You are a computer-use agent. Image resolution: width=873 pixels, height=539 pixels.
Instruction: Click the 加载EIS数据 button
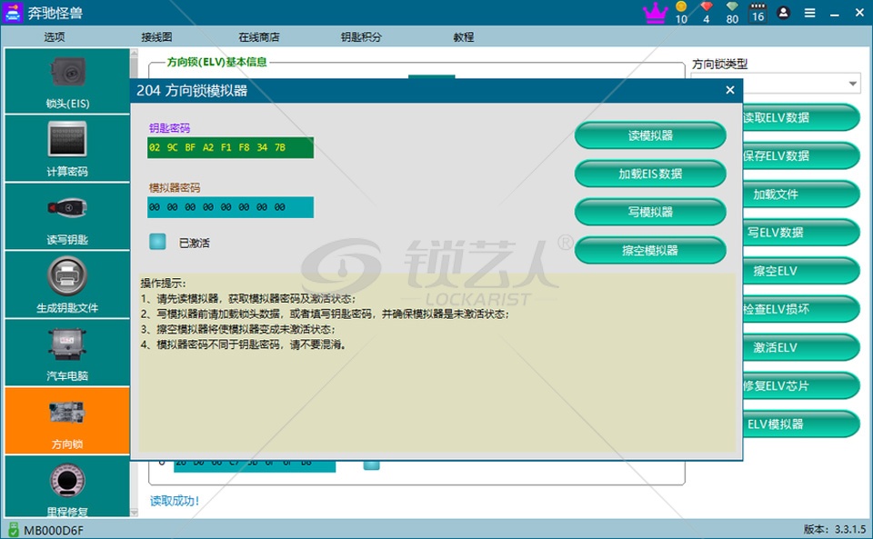(650, 174)
